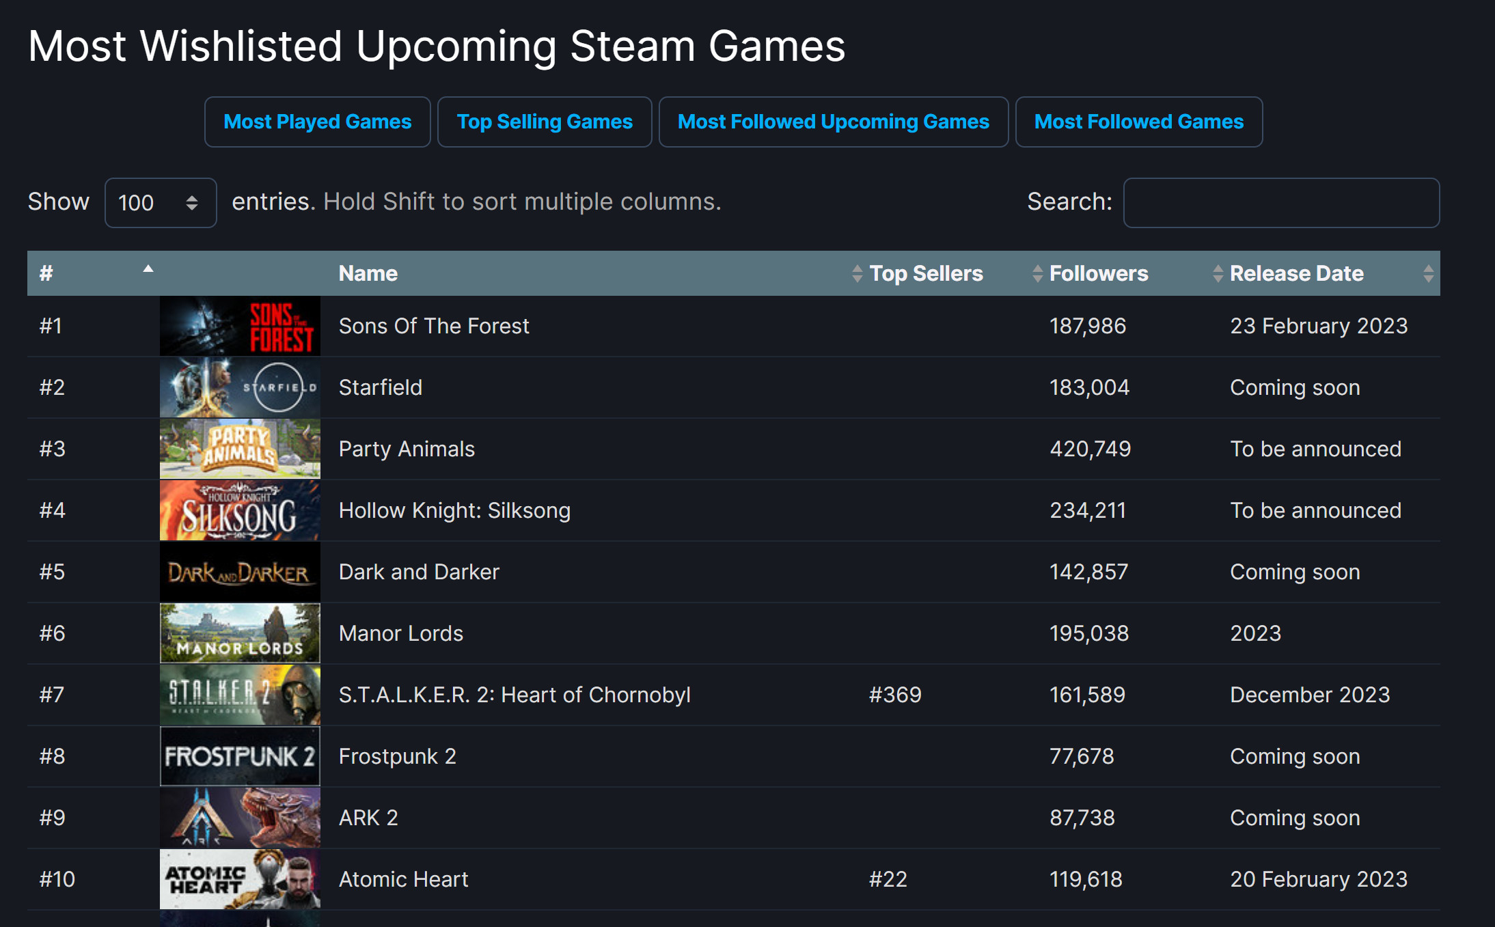Open the Frostpunk 2 logo thumbnail
The height and width of the screenshot is (927, 1495).
[240, 756]
